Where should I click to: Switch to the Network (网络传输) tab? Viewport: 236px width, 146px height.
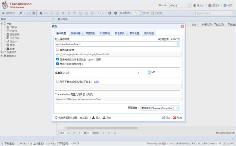(76, 33)
